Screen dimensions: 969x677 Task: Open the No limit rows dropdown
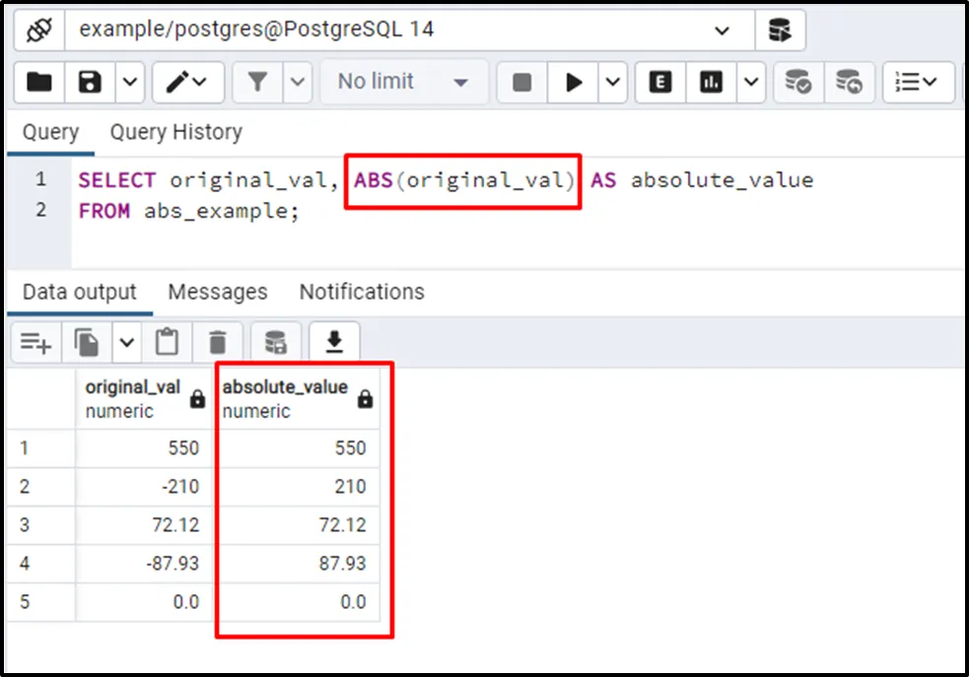[x=402, y=83]
